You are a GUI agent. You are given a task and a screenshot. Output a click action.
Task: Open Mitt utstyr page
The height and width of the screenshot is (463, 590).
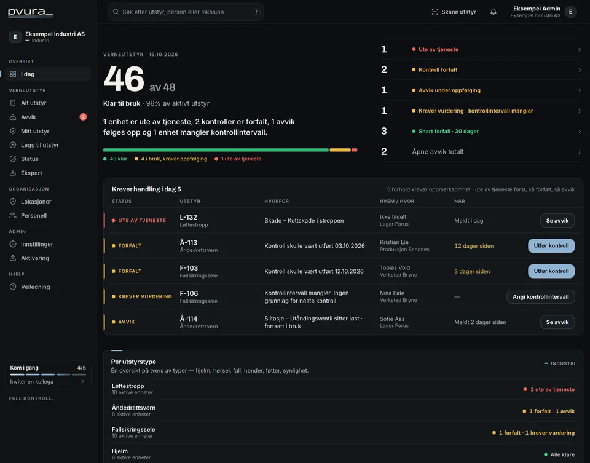tap(48, 131)
